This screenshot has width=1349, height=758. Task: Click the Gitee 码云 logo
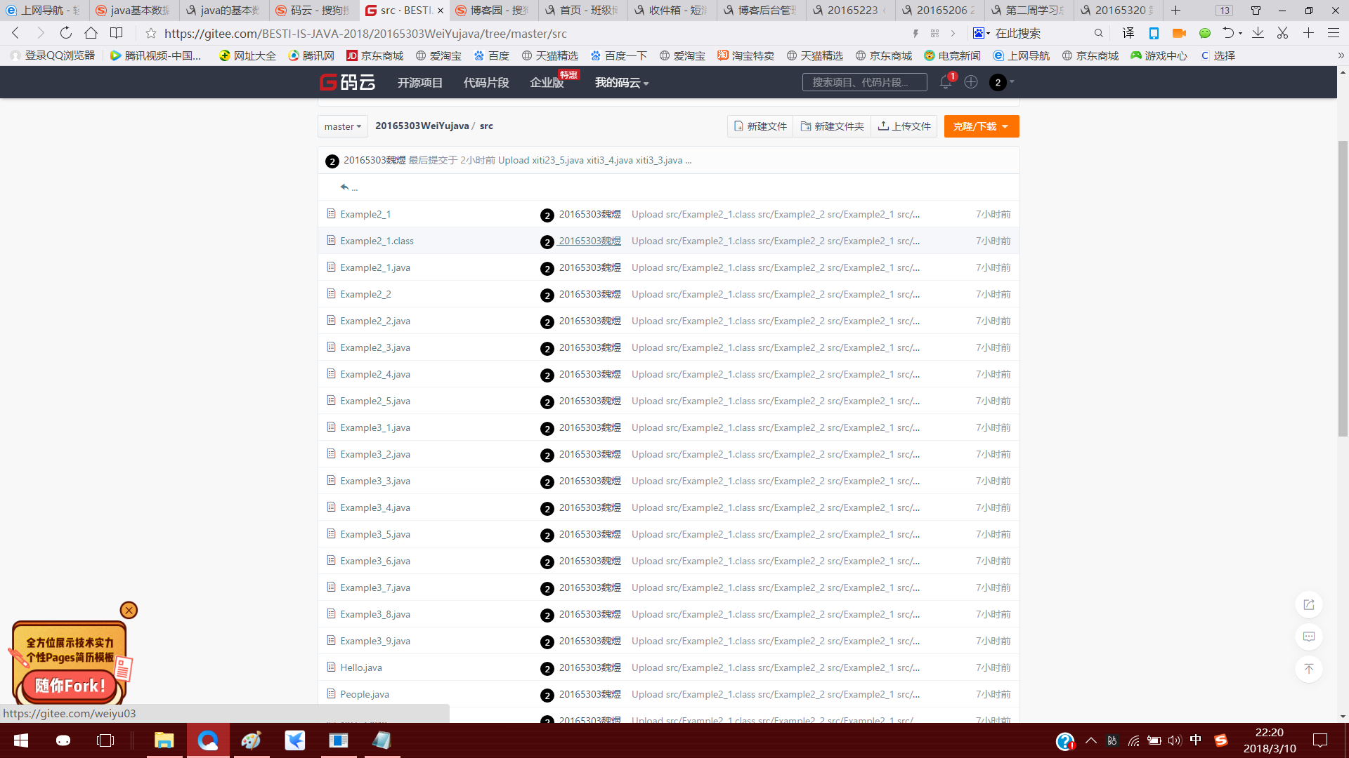tap(347, 83)
